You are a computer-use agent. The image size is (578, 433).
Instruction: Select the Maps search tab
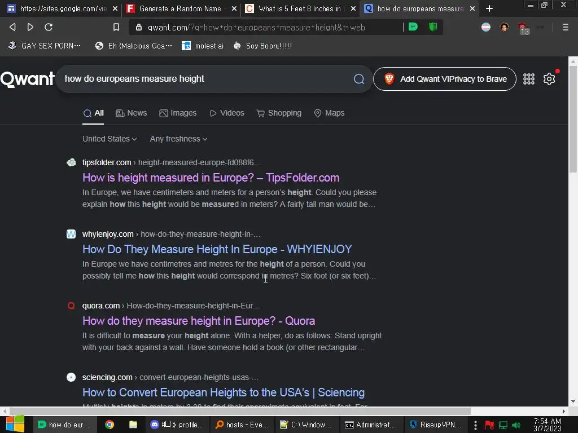[x=329, y=113]
